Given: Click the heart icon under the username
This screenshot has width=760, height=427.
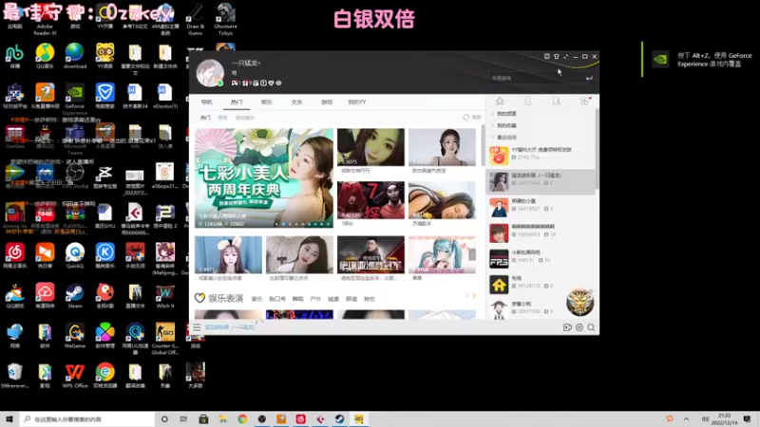Looking at the screenshot, I should tap(271, 84).
